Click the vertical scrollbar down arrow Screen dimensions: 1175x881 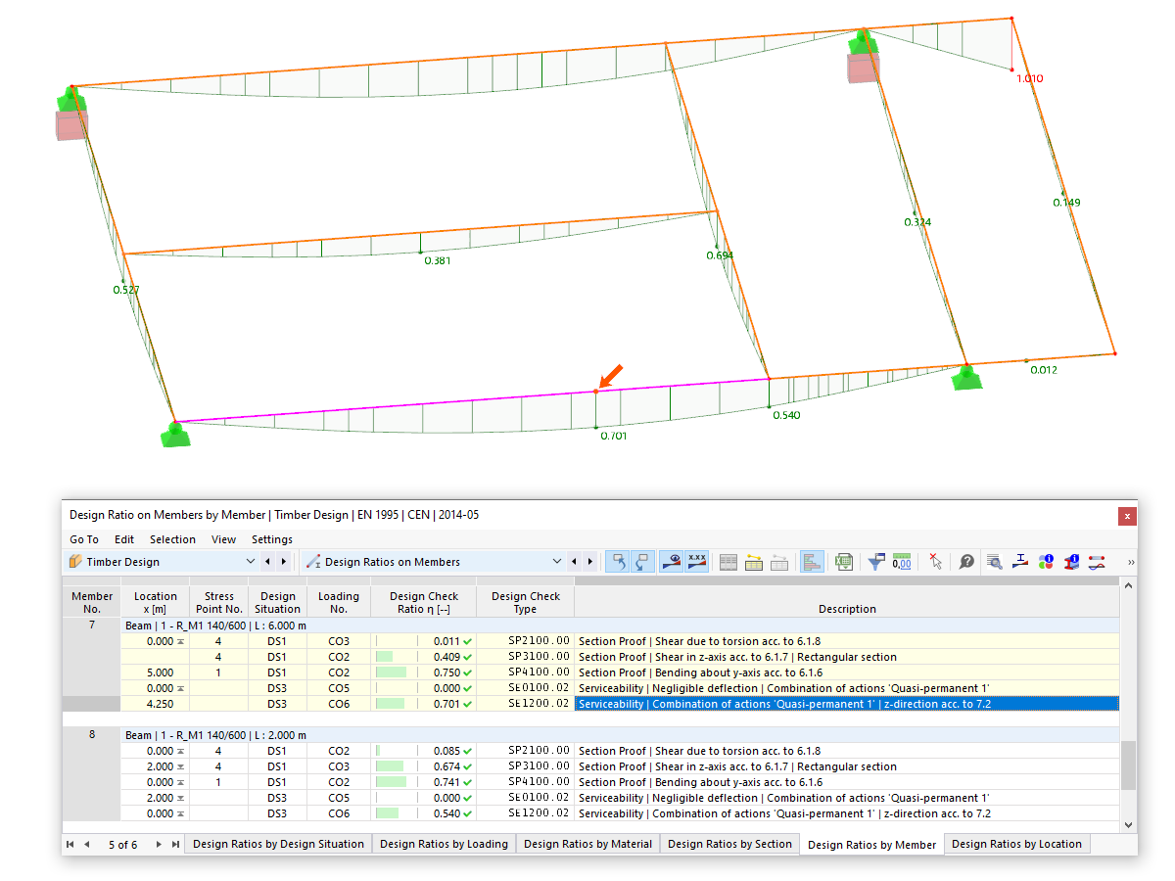click(x=1129, y=825)
